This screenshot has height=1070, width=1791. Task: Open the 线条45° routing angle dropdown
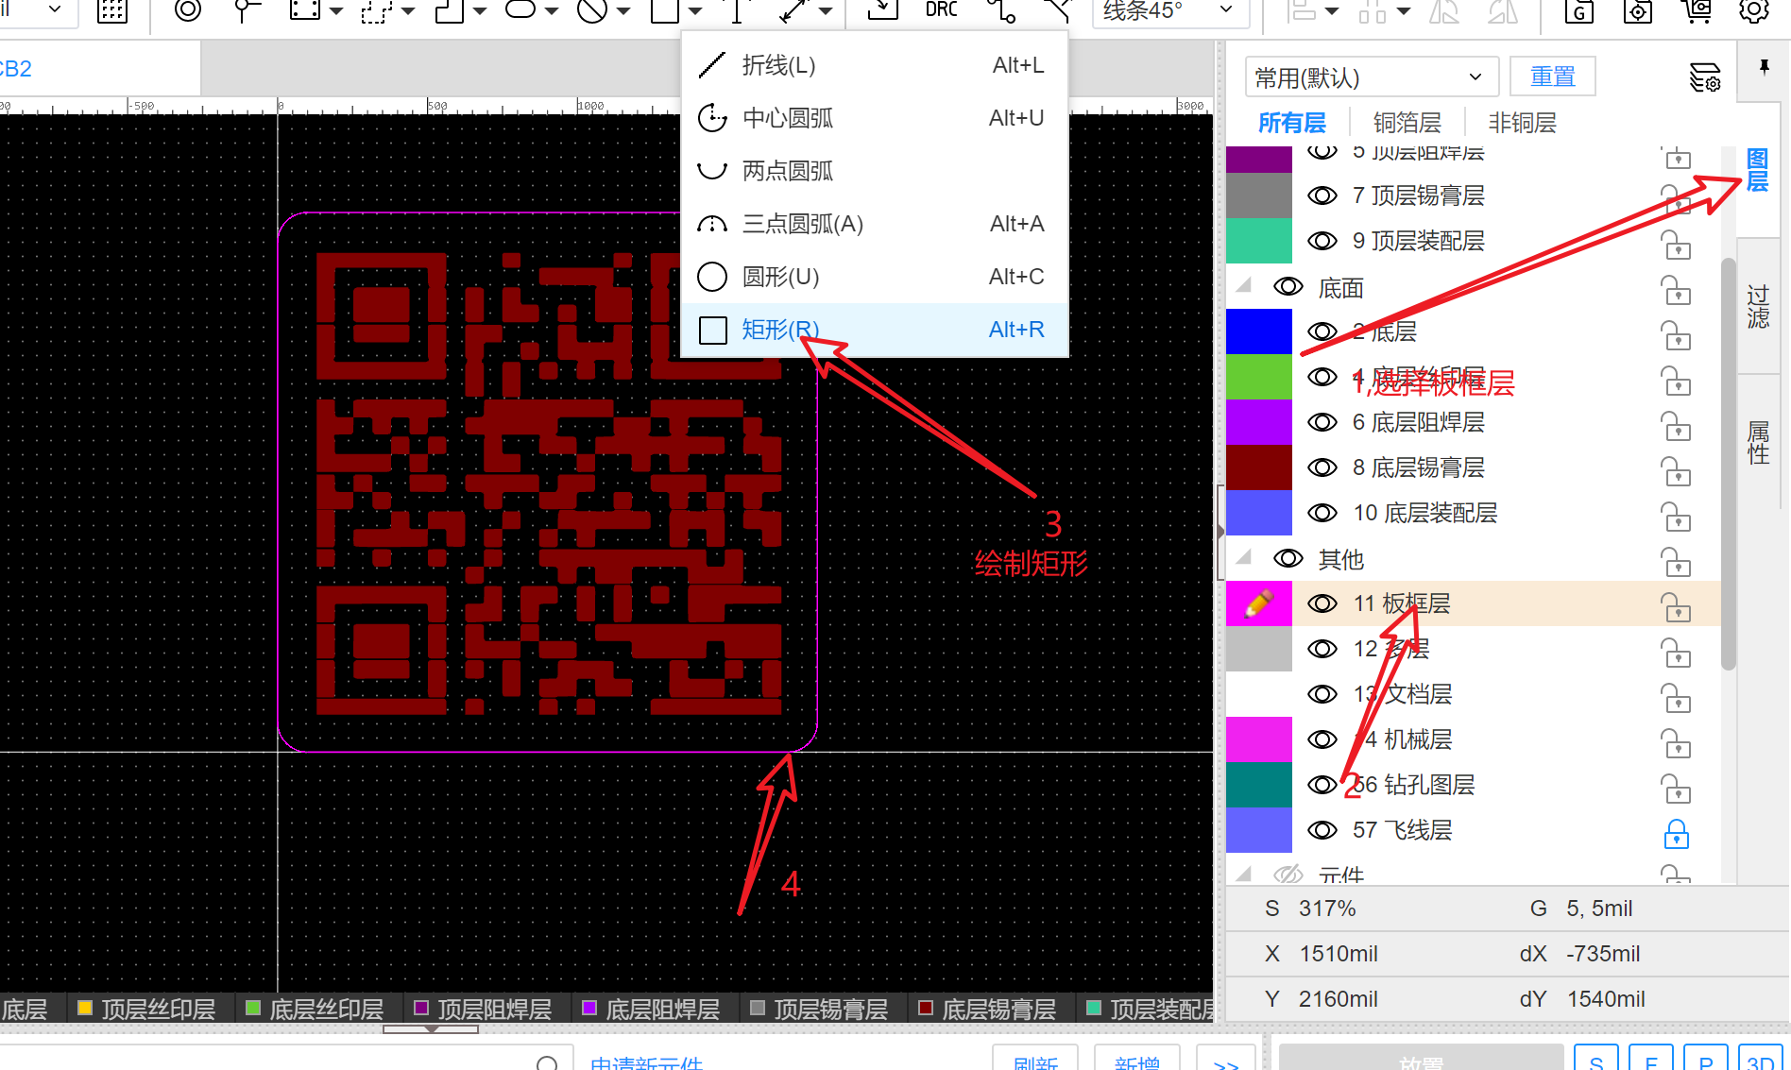pos(1171,11)
